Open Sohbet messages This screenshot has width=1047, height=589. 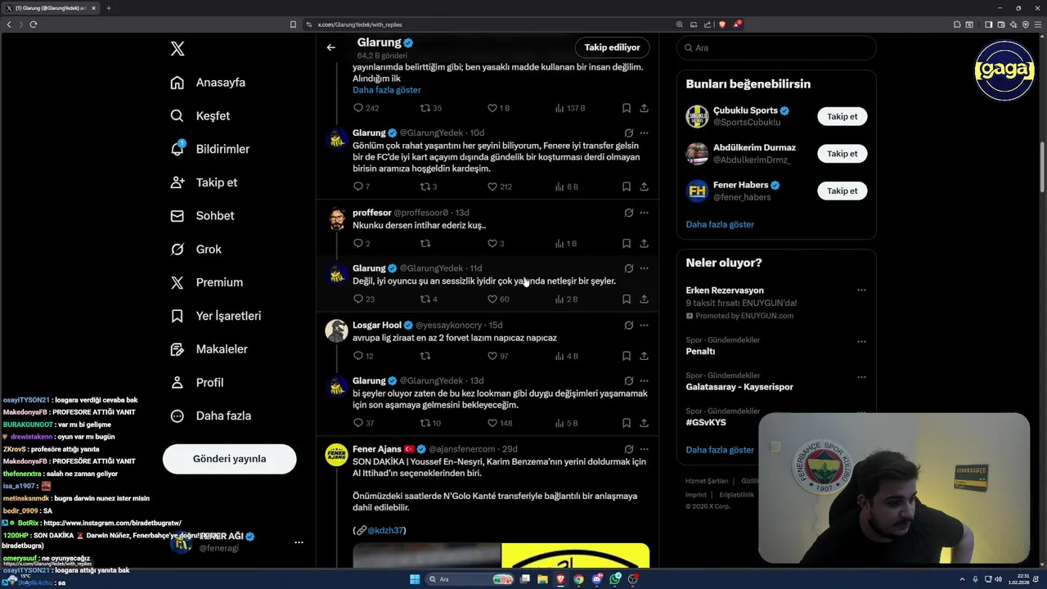[202, 216]
